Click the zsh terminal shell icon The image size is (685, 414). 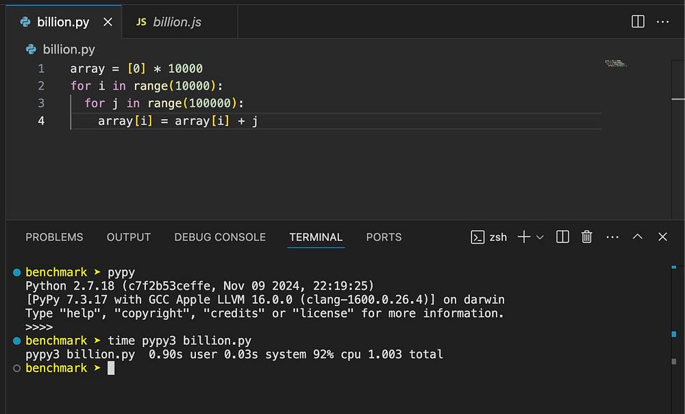478,237
